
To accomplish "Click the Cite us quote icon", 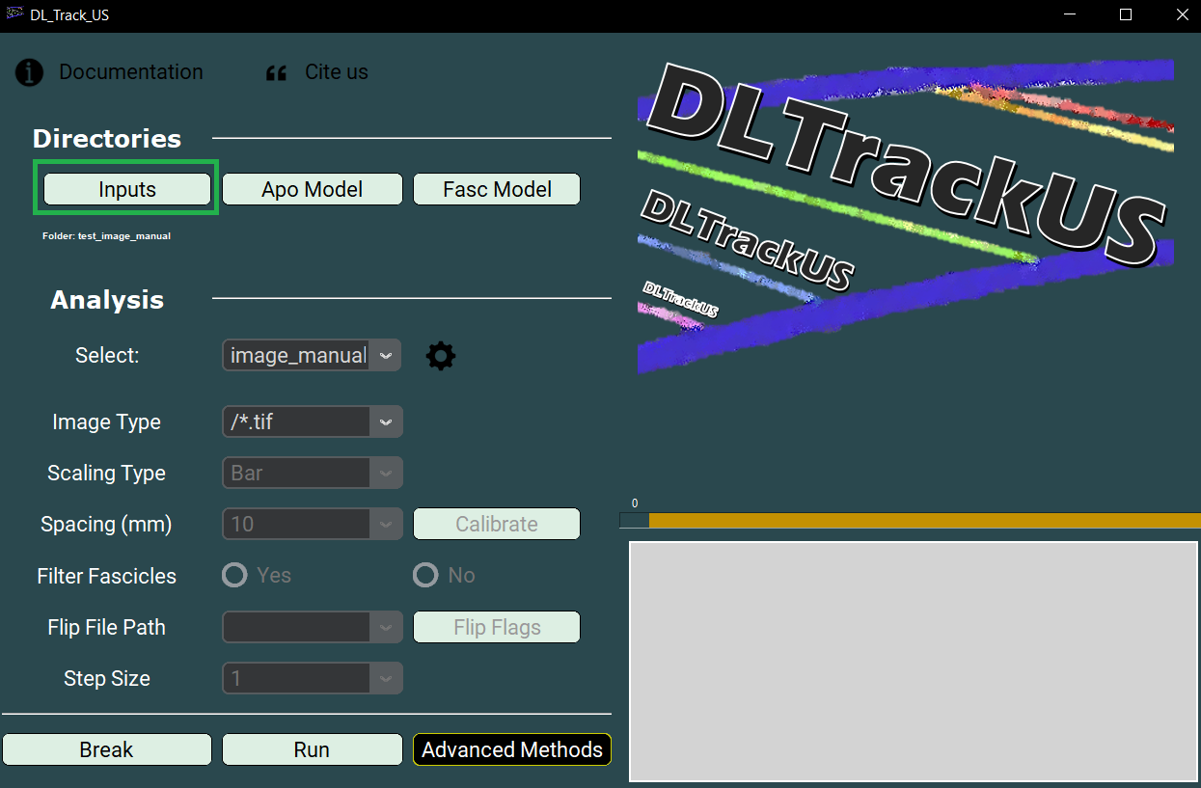I will [x=277, y=73].
